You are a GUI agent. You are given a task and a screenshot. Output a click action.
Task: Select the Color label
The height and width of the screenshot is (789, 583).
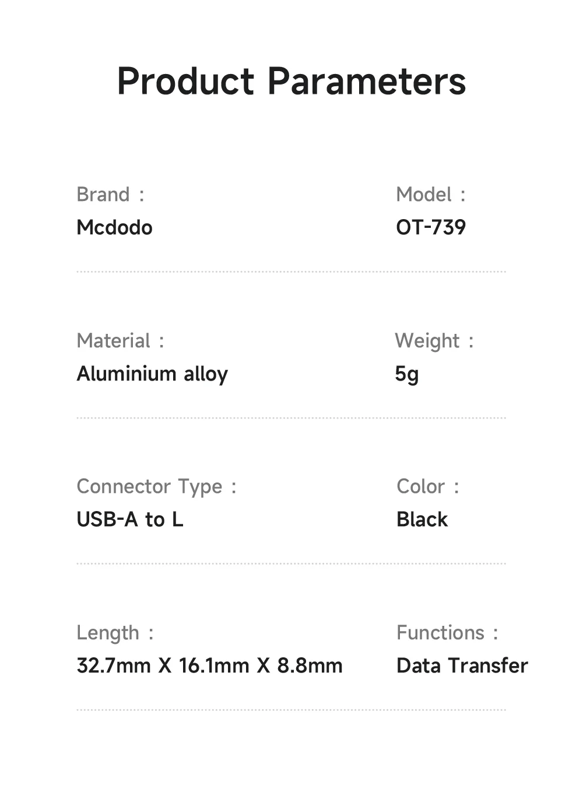coord(427,487)
